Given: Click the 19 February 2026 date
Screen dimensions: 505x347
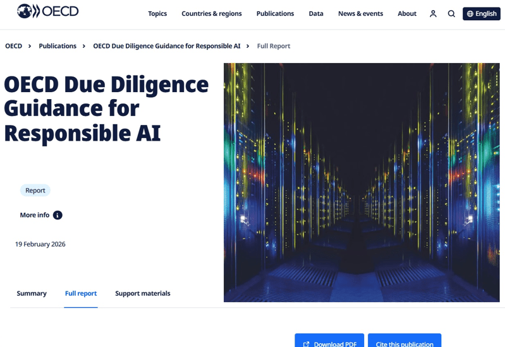Looking at the screenshot, I should [40, 244].
